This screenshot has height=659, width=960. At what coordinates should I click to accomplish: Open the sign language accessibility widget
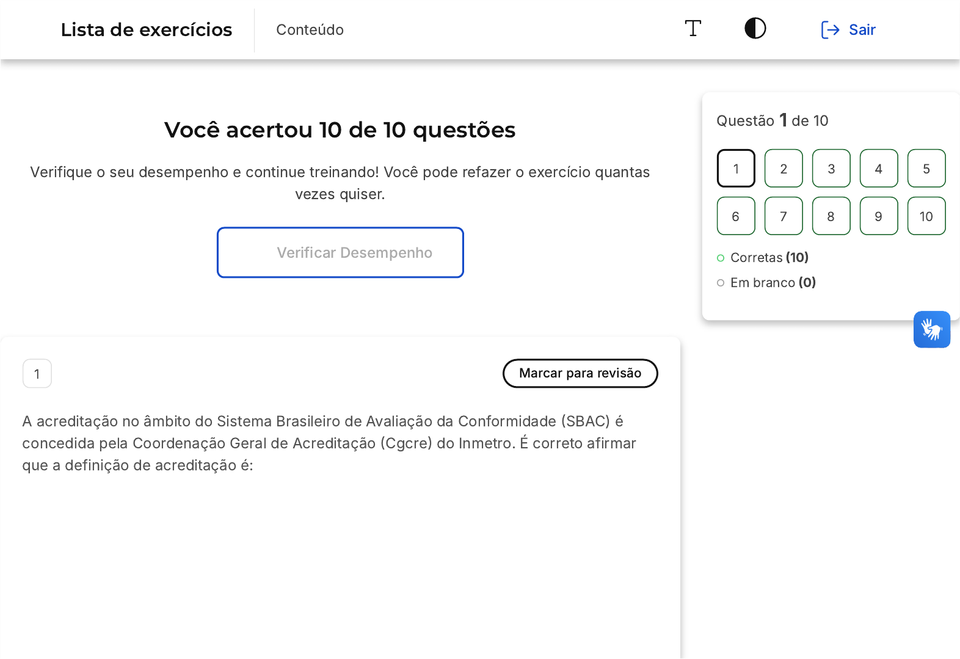931,330
